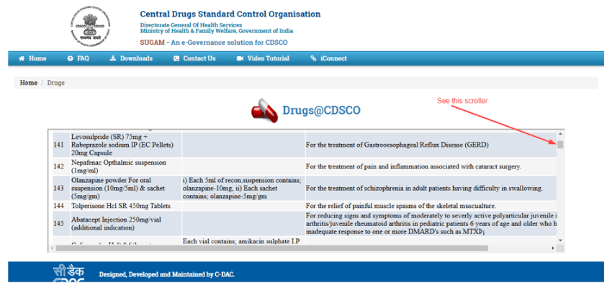The image size is (612, 288).
Task: Select row number 143 cell
Action: click(x=61, y=188)
